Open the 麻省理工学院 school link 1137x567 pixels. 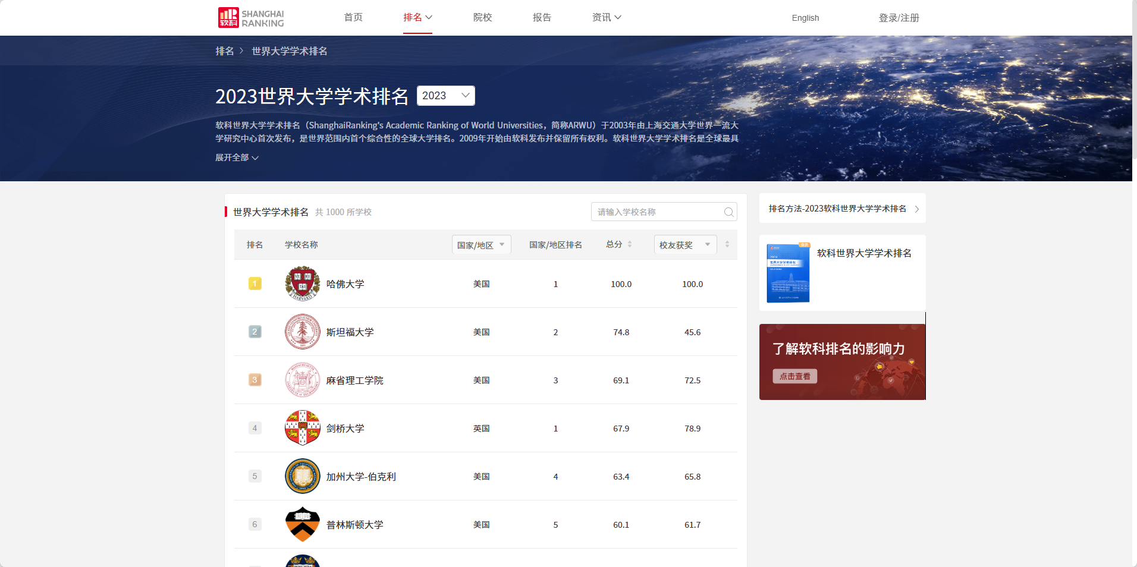click(354, 380)
